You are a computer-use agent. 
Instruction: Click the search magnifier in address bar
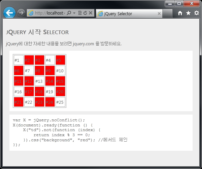(x=69, y=13)
